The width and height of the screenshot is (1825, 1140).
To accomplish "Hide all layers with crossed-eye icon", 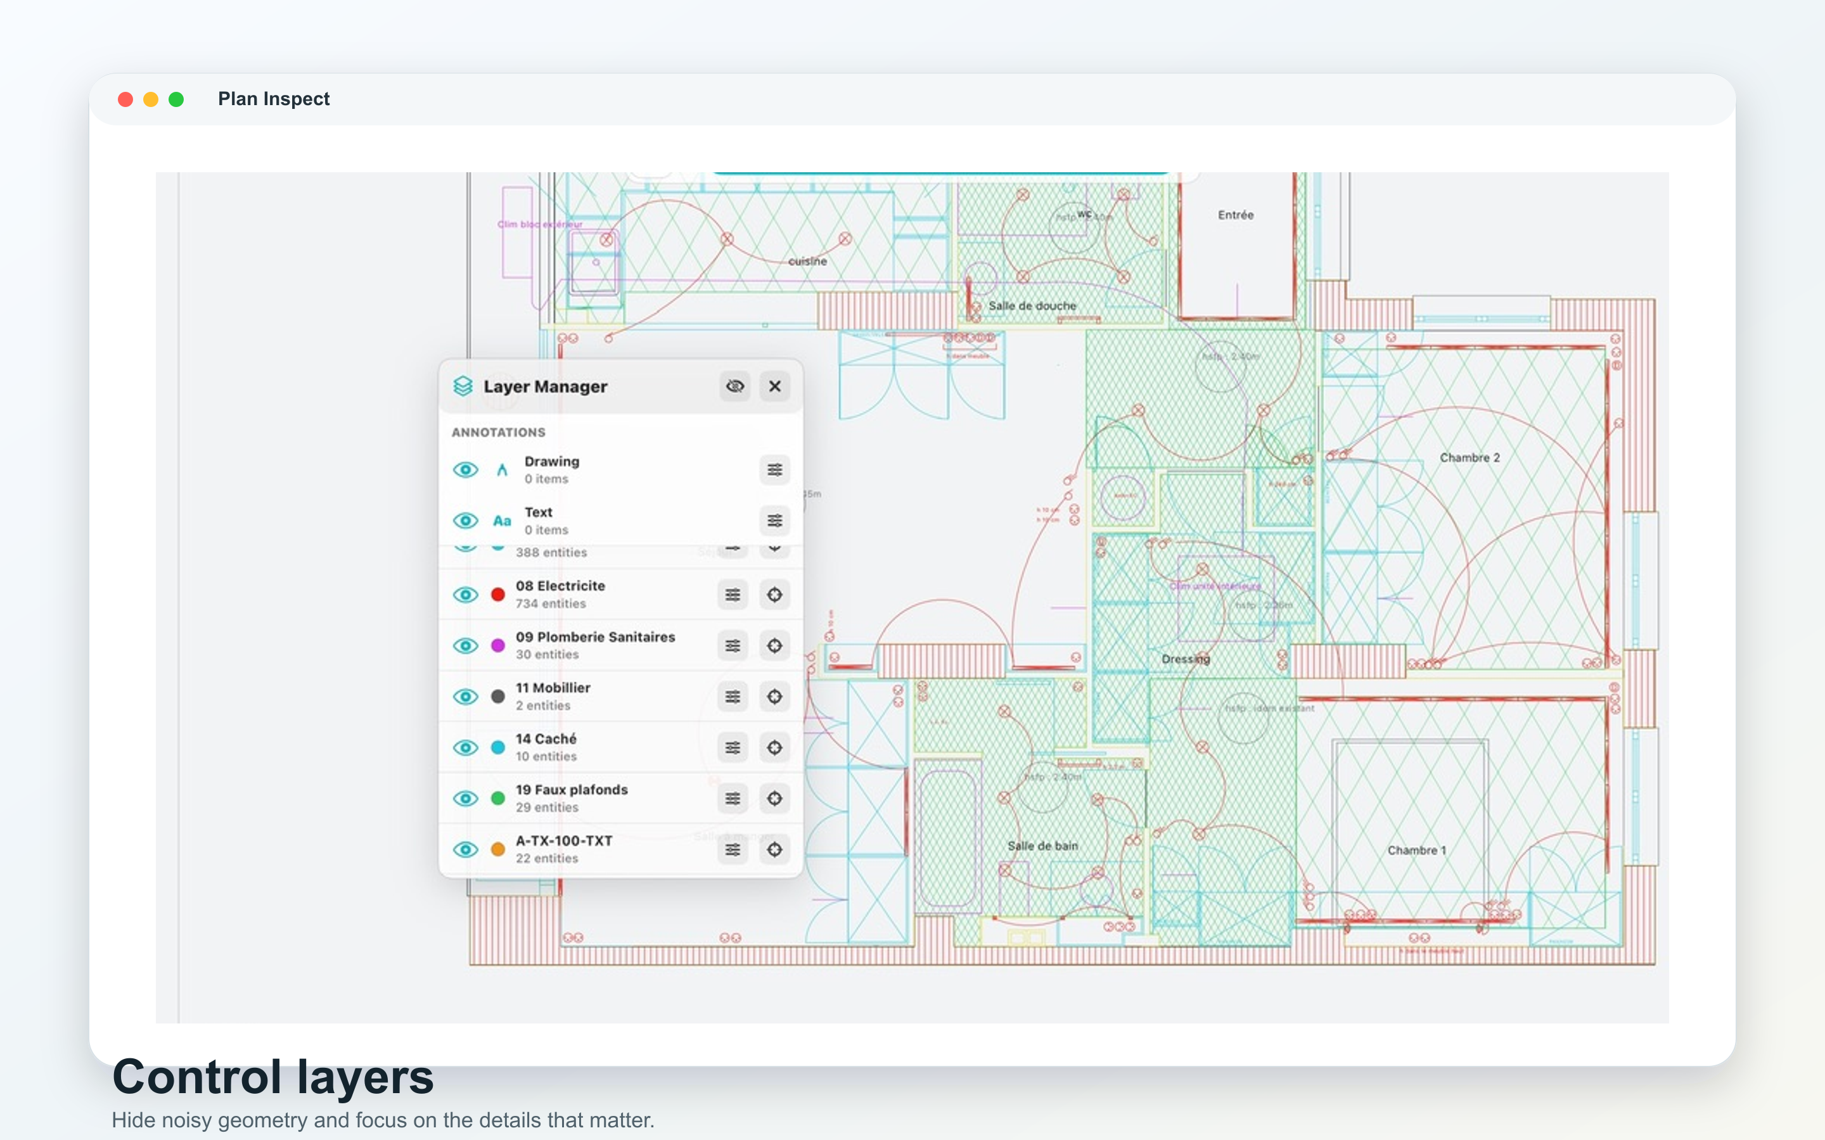I will click(x=734, y=386).
